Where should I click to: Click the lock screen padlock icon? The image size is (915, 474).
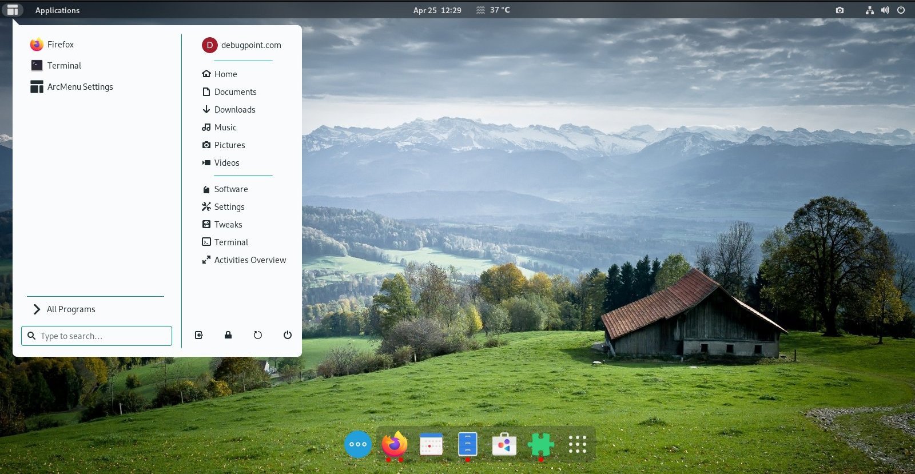(228, 335)
